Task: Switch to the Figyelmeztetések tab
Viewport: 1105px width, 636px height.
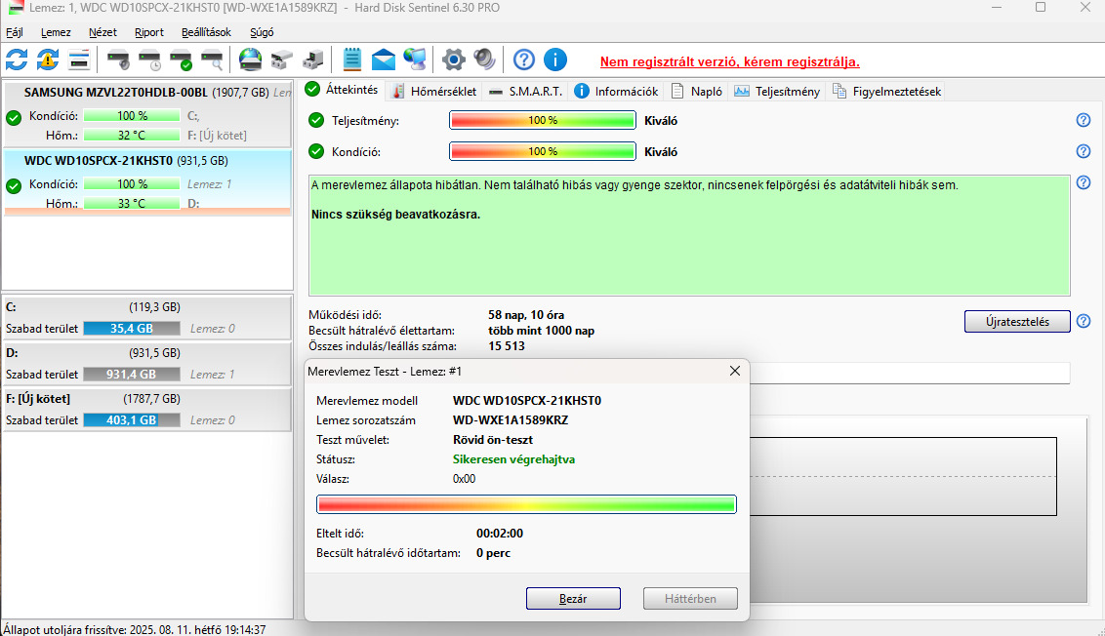Action: pos(886,92)
